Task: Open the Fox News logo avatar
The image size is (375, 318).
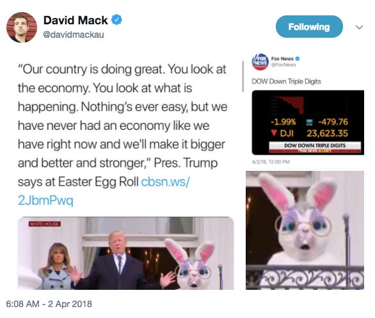Action: point(260,61)
